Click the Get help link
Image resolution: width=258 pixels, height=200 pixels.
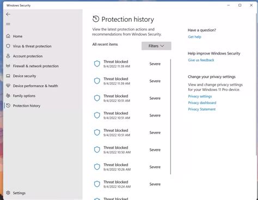(x=194, y=37)
